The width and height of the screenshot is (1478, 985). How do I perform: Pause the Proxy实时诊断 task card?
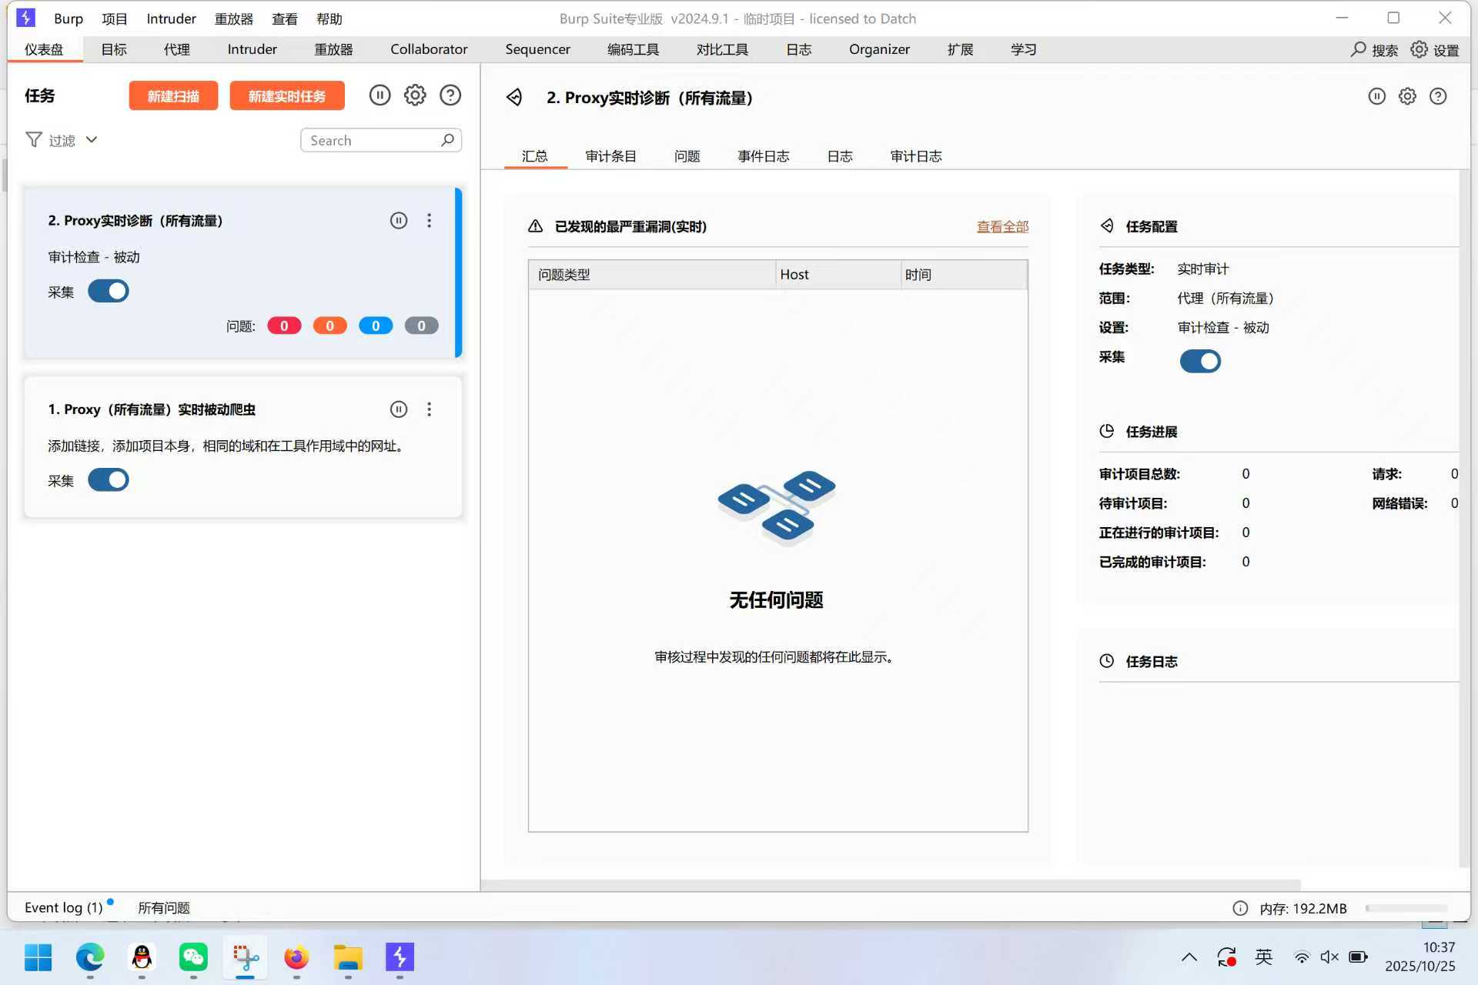click(x=399, y=221)
